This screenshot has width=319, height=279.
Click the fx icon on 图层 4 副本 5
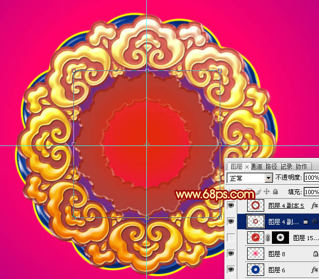[x=314, y=205]
